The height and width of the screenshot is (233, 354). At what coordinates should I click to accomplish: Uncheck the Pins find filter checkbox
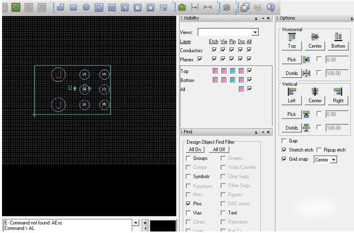tap(189, 204)
